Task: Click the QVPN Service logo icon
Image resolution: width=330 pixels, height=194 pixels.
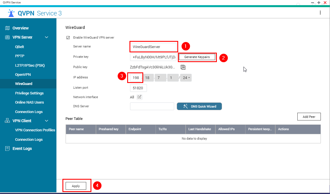Action: tap(11, 13)
